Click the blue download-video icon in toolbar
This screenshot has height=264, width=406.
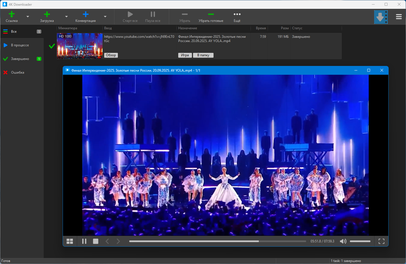[381, 17]
